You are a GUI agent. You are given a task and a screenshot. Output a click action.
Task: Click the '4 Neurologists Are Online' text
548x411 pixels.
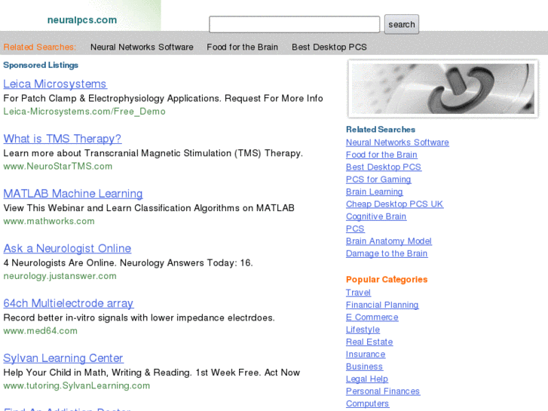click(128, 262)
